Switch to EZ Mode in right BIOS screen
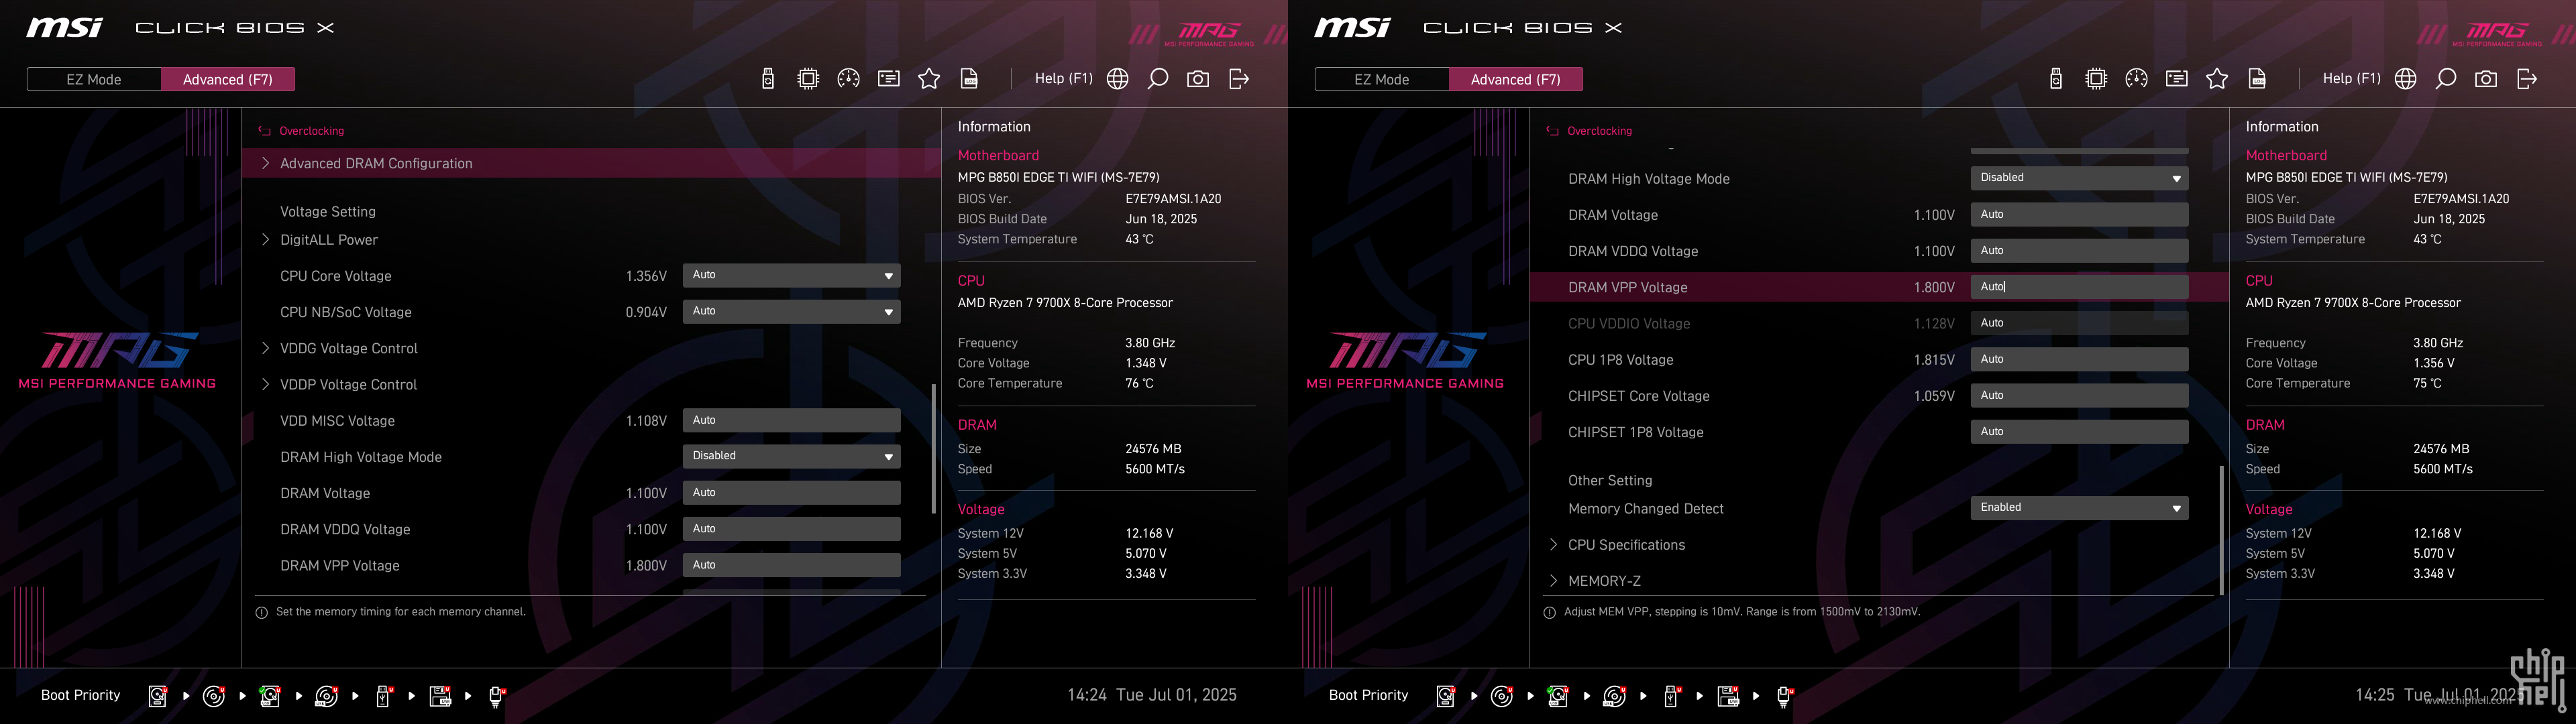The height and width of the screenshot is (724, 2576). pos(1382,79)
